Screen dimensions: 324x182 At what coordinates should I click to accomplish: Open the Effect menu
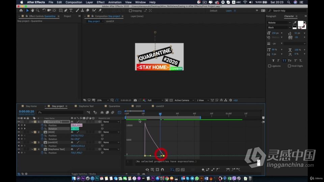[101, 2]
